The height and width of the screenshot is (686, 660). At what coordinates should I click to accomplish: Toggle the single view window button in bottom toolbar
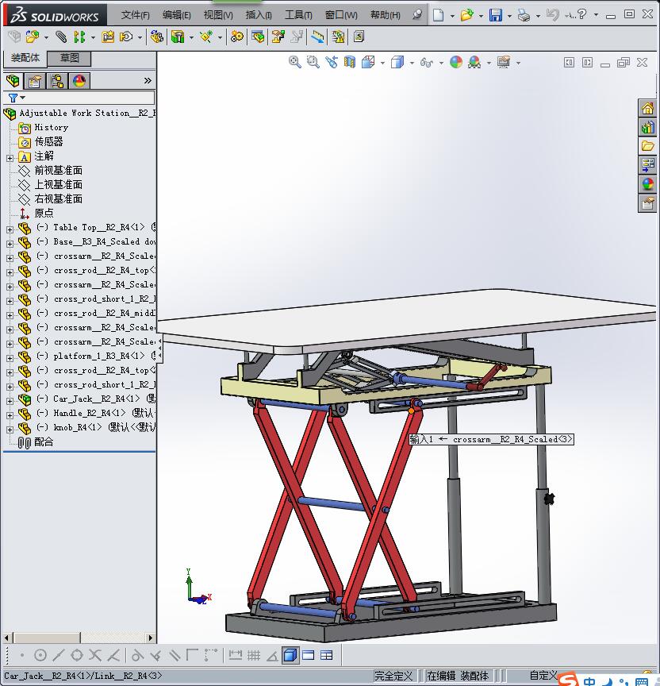pos(308,655)
